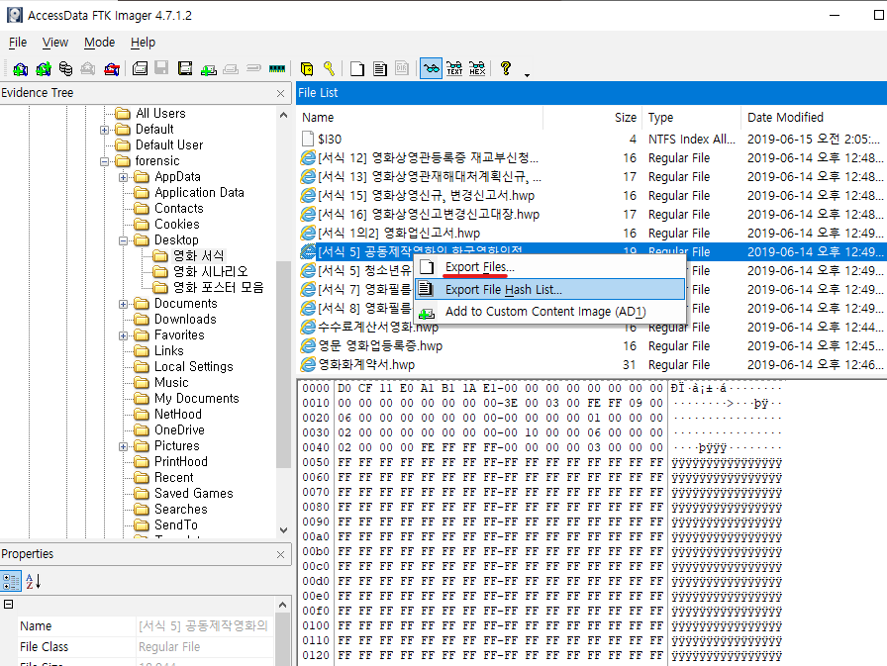
Task: Click the Create Disk Image toolbar icon
Action: coord(140,69)
